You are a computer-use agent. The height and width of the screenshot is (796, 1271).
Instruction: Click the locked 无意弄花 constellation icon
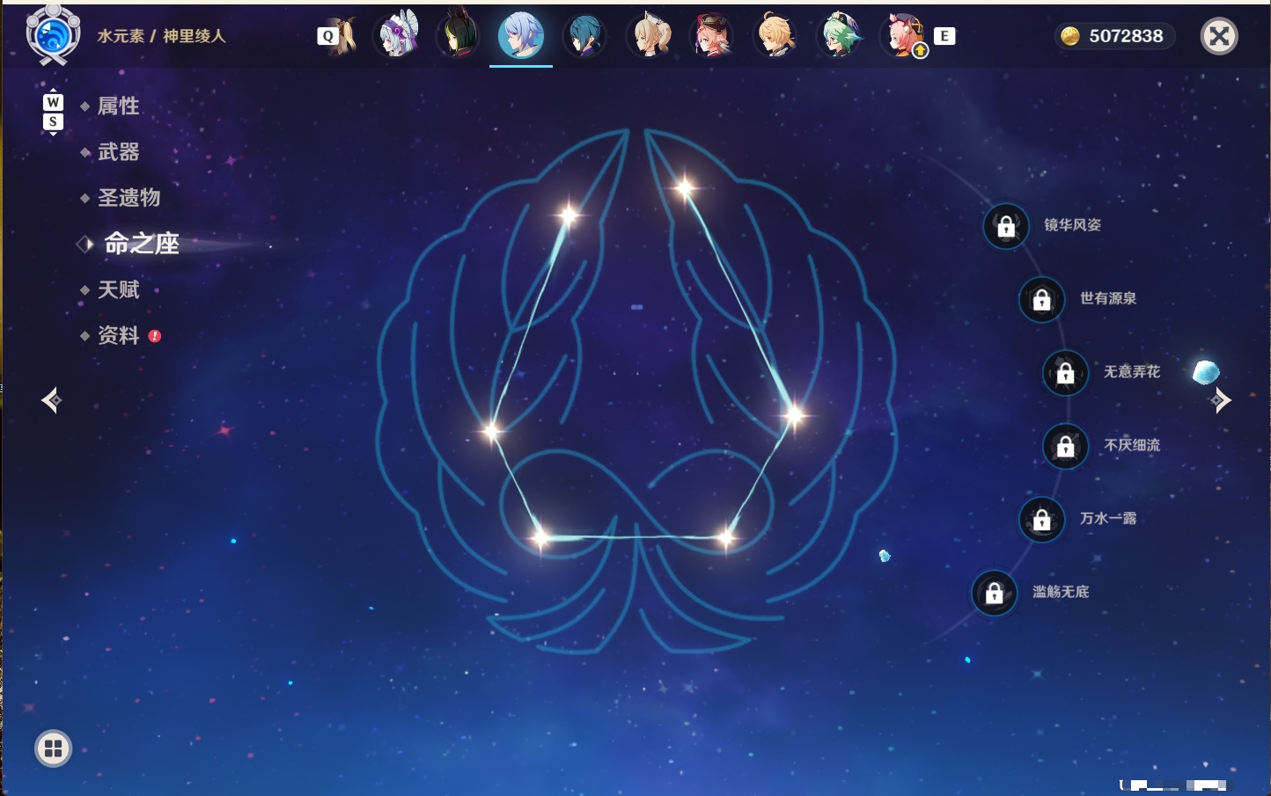click(x=1066, y=373)
